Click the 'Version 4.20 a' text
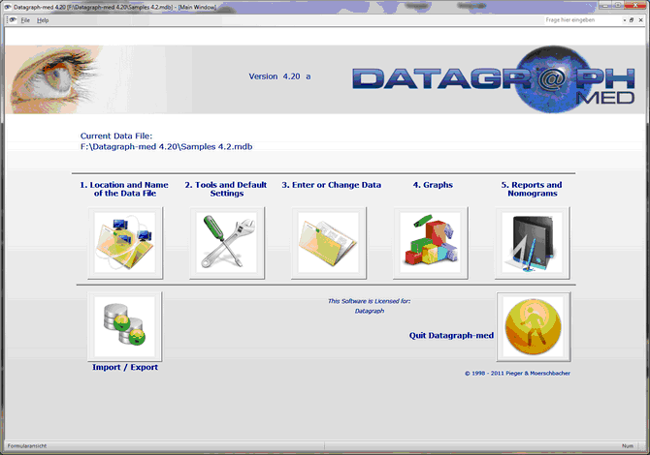 [279, 76]
